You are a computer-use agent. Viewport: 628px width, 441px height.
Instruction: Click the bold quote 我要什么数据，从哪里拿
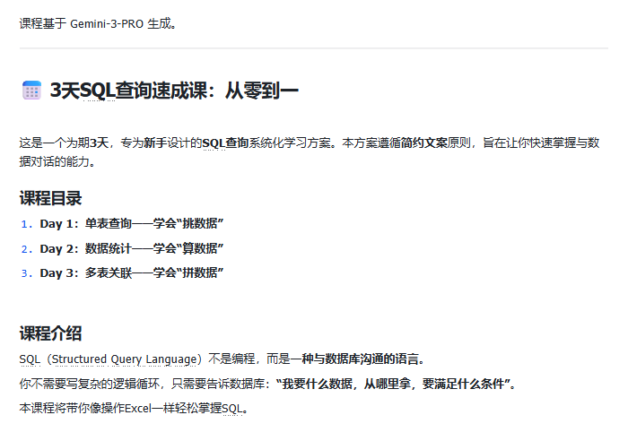click(x=346, y=385)
